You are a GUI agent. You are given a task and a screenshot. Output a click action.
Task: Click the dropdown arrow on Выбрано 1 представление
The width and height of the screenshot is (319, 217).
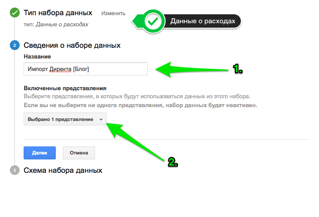pyautogui.click(x=101, y=120)
